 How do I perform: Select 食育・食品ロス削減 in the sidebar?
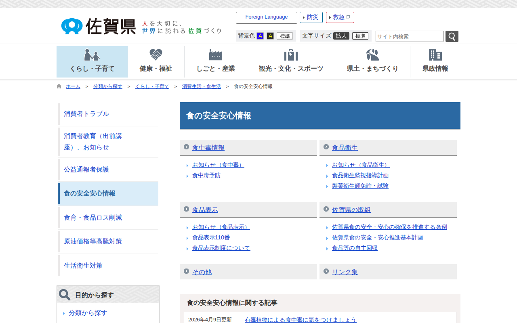coord(93,218)
